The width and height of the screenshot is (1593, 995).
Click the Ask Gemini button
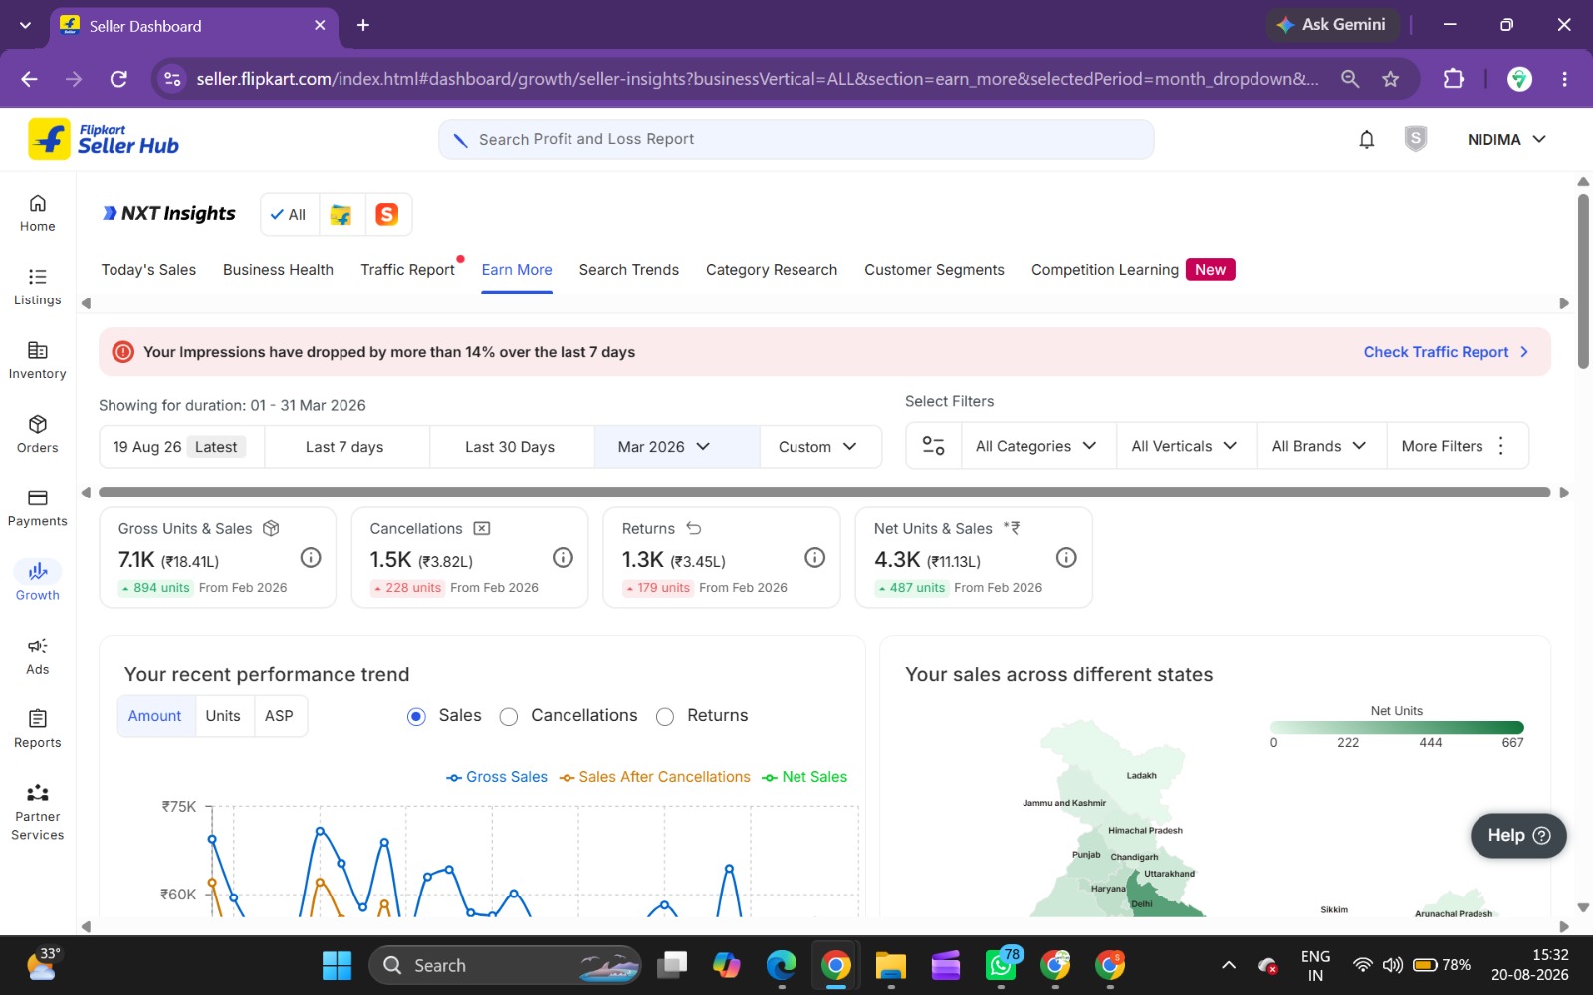[1333, 25]
